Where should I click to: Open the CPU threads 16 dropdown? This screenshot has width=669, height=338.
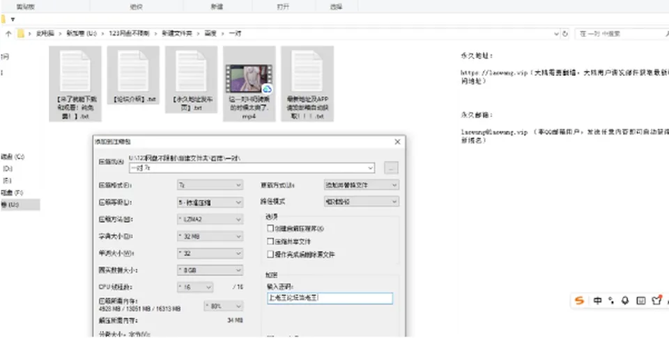[x=195, y=287]
